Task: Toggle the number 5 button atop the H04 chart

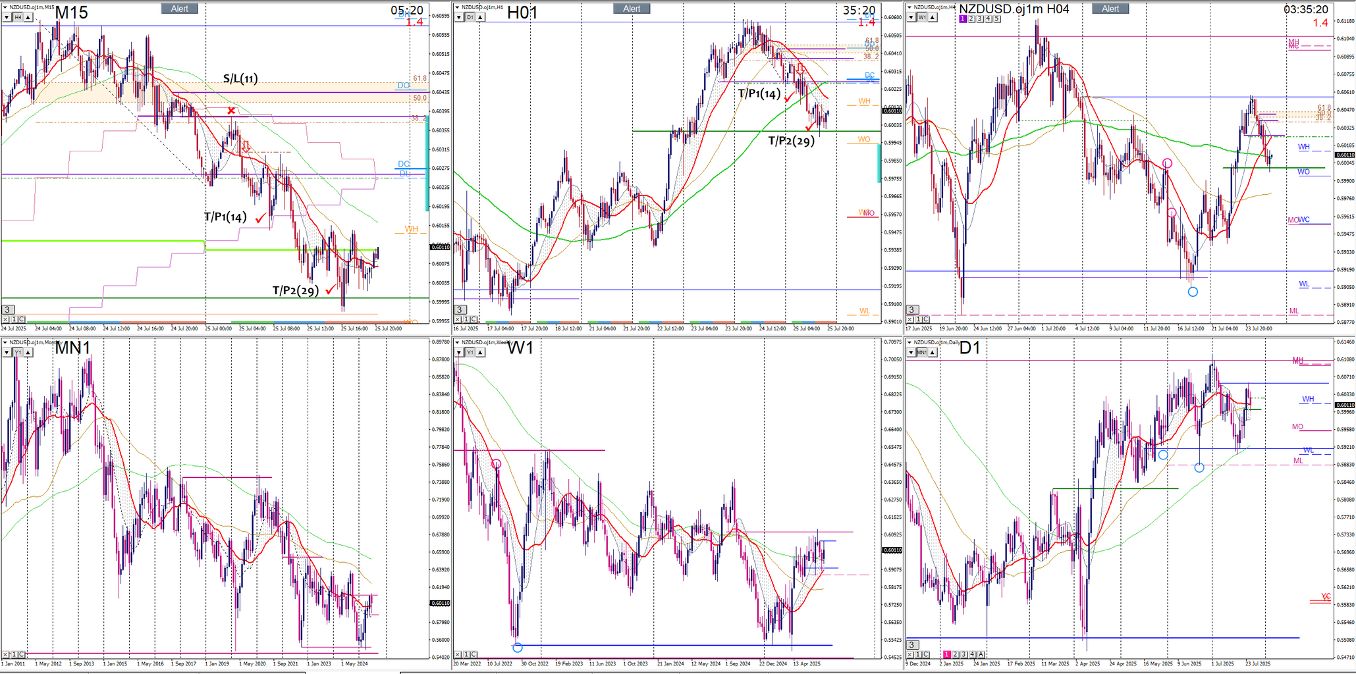Action: (x=997, y=19)
